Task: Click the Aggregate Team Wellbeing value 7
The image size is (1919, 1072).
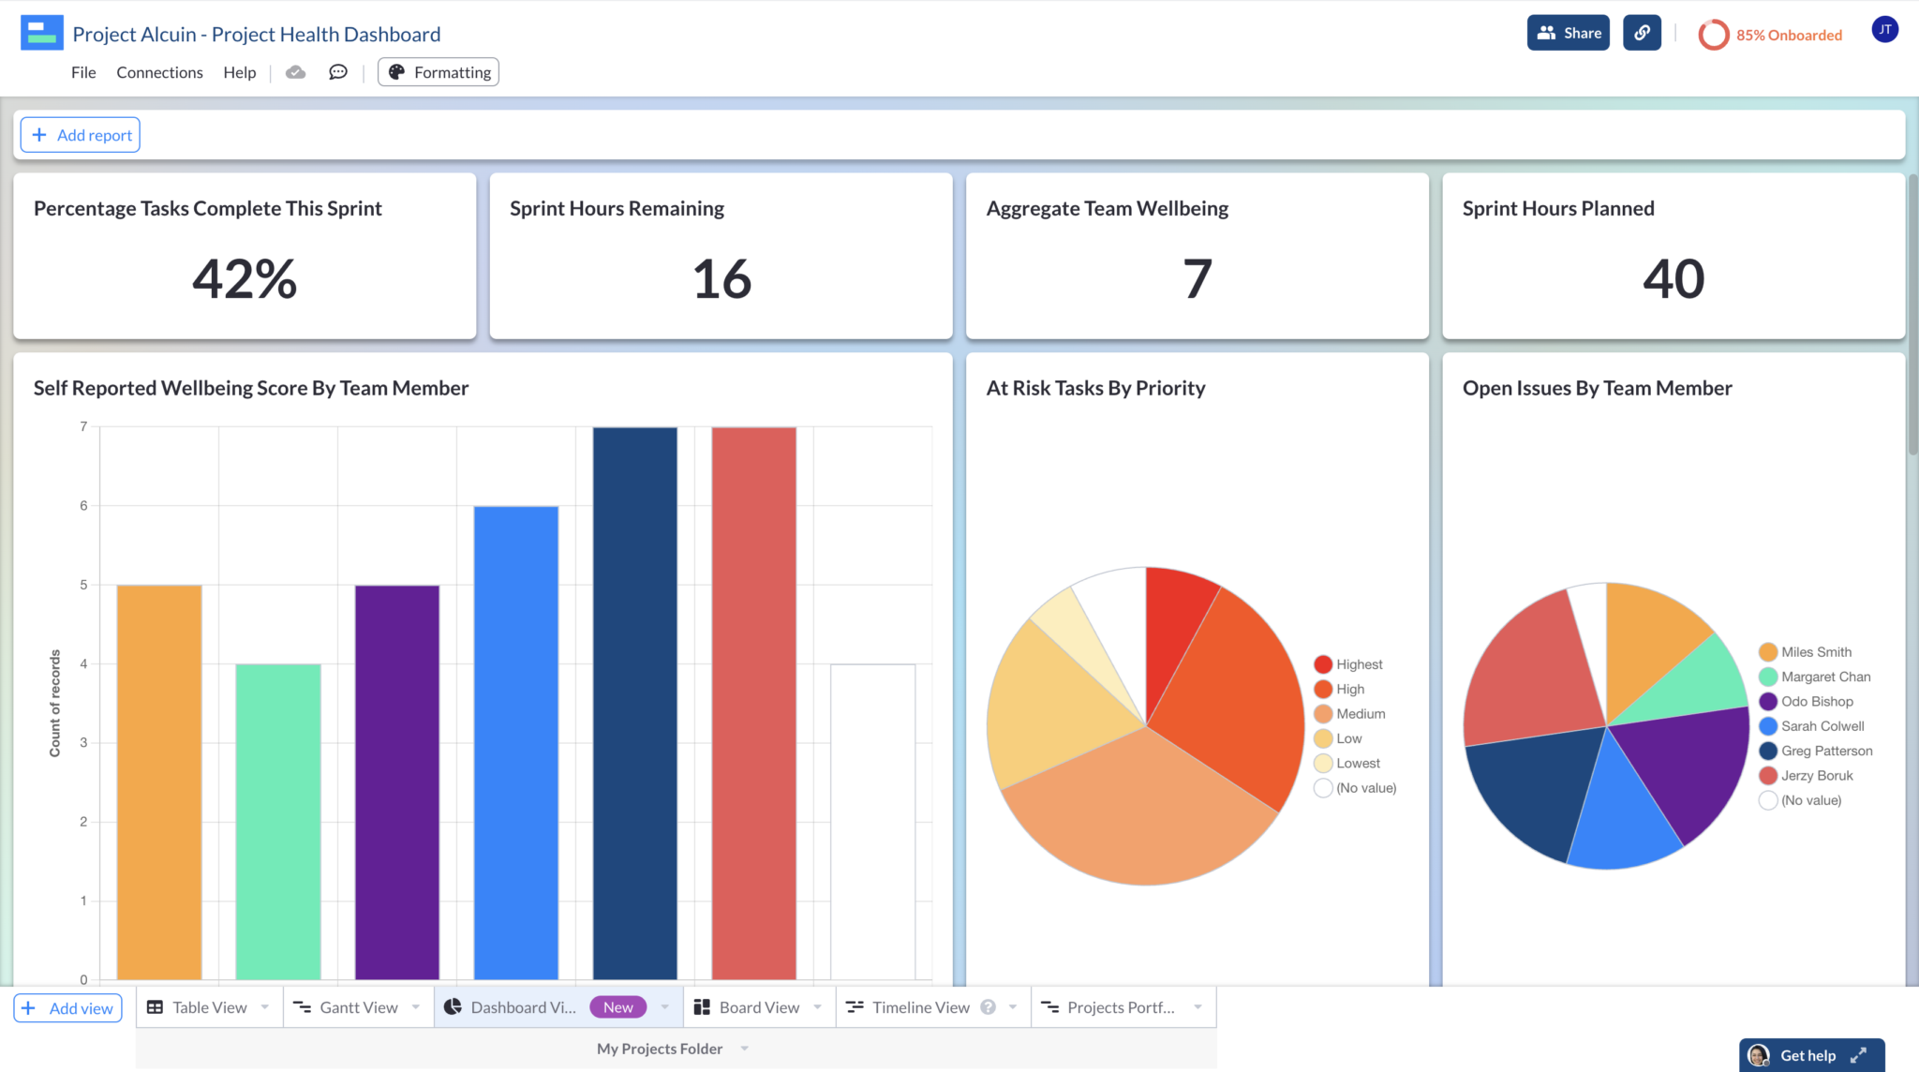Action: (1198, 279)
